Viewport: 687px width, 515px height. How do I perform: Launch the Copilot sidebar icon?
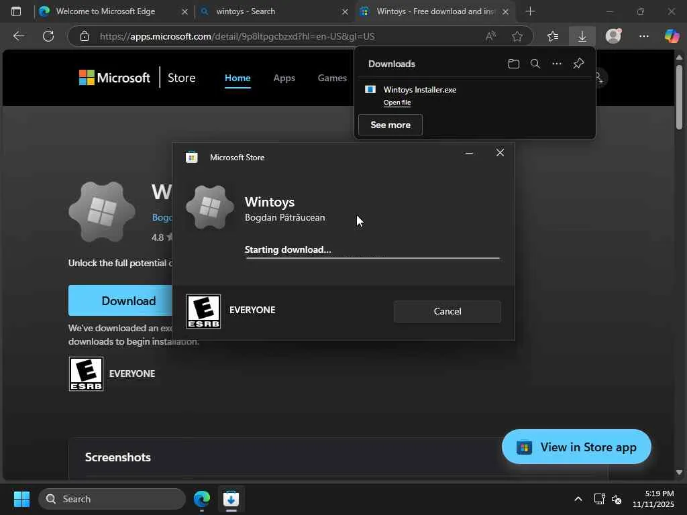(672, 36)
